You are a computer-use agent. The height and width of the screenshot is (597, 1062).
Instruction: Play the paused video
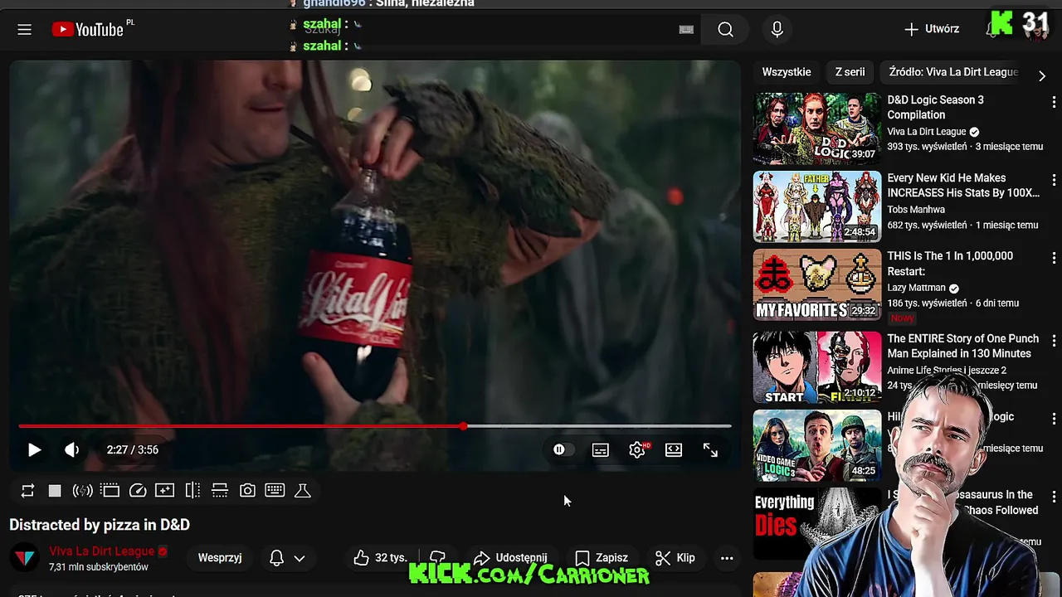(x=34, y=449)
